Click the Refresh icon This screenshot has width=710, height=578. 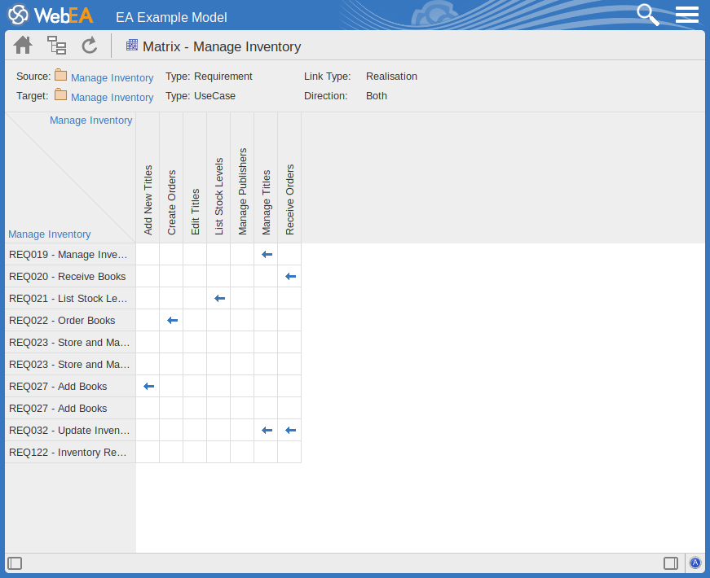tap(89, 46)
